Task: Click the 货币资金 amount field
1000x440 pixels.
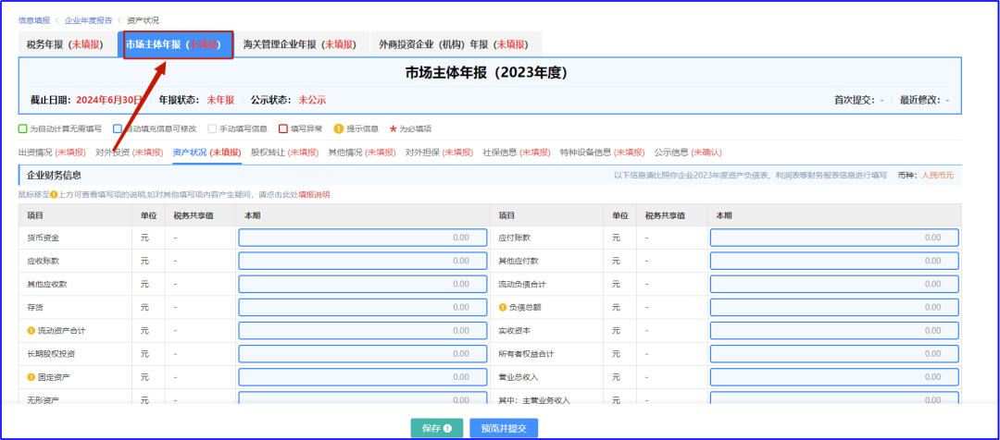Action: coord(363,238)
